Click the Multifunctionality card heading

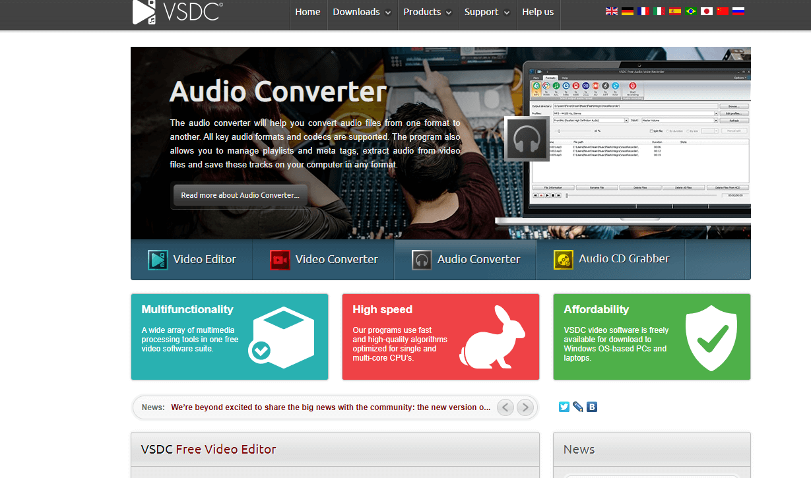point(187,309)
